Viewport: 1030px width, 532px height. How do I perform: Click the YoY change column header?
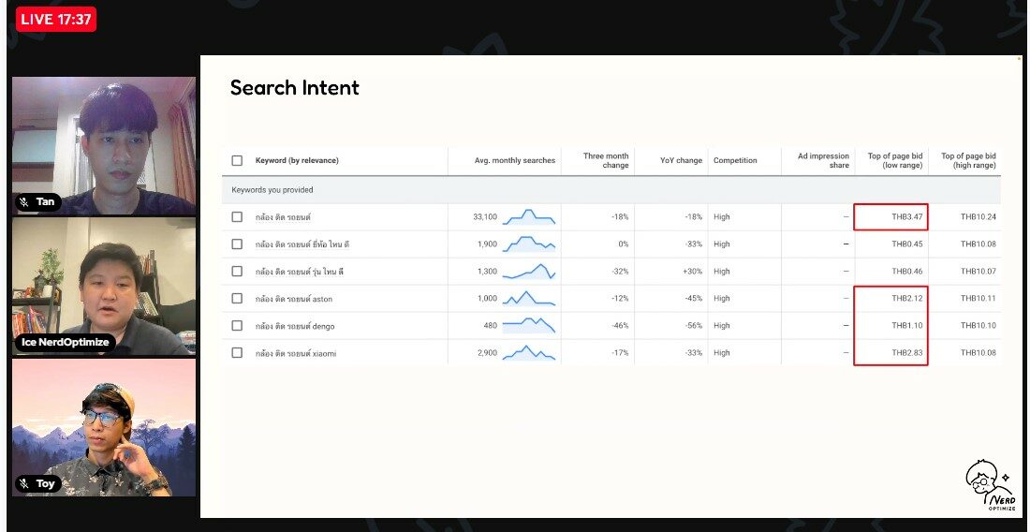[x=681, y=160]
